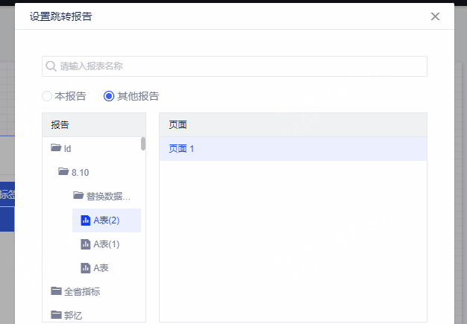Select the 其他报告 radio button
467x324 pixels.
[x=109, y=96]
